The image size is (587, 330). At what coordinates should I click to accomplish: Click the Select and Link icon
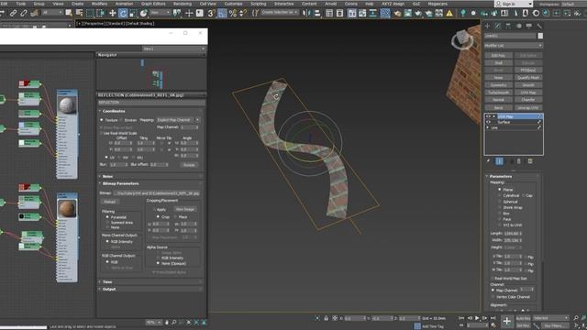click(x=13, y=14)
